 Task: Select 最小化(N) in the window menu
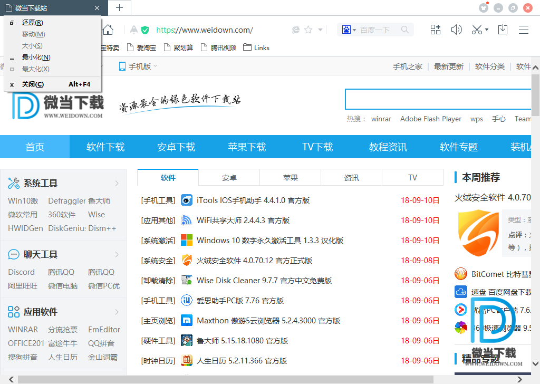pyautogui.click(x=36, y=57)
